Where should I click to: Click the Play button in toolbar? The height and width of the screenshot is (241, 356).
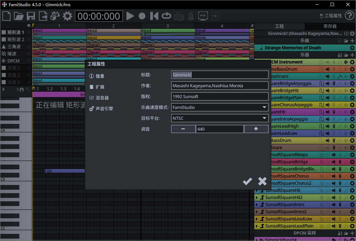tap(130, 16)
